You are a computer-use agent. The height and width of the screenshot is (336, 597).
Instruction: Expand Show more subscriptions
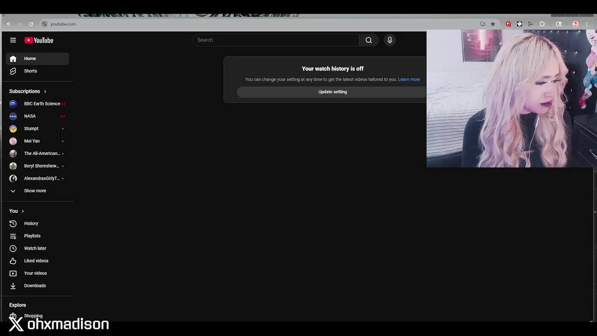click(x=37, y=191)
